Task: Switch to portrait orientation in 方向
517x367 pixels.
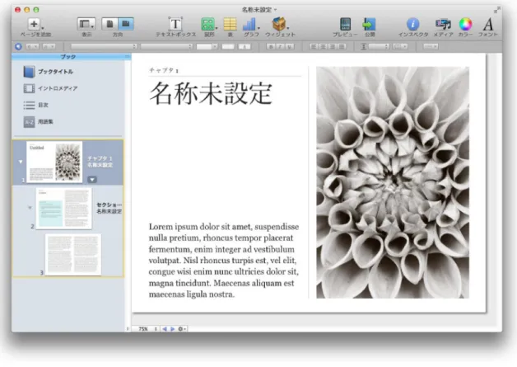Action: pyautogui.click(x=109, y=24)
